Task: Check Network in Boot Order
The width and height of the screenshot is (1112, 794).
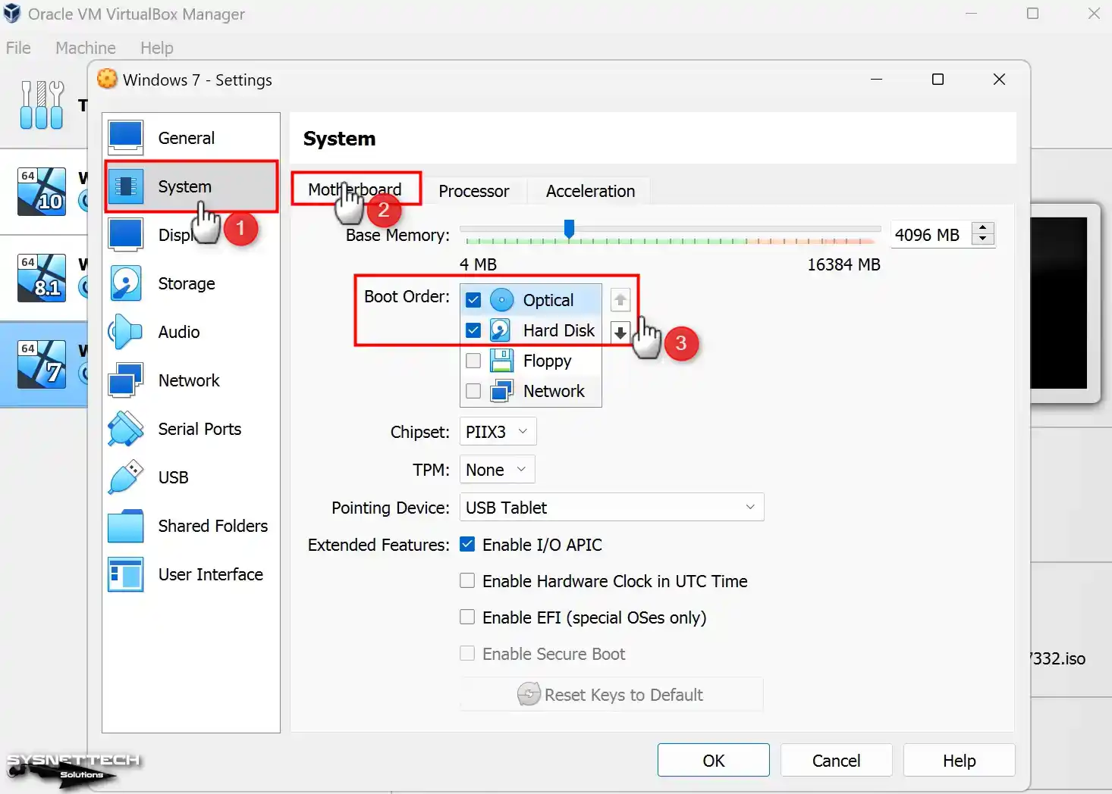Action: tap(473, 391)
